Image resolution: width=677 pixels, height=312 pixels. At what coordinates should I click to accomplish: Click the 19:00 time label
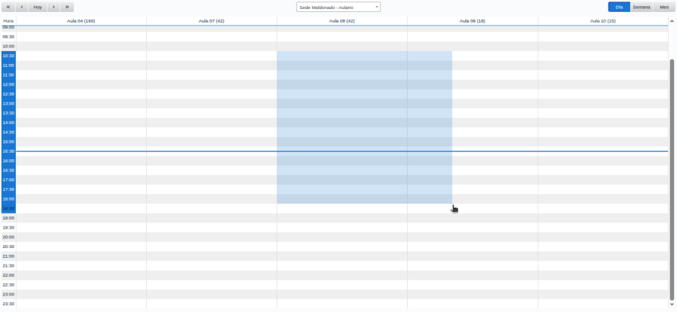8,218
